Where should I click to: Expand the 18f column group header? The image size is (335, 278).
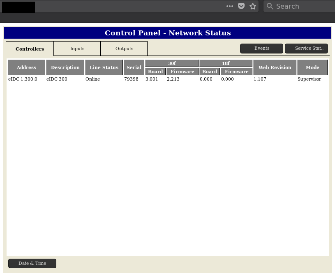tap(226, 63)
